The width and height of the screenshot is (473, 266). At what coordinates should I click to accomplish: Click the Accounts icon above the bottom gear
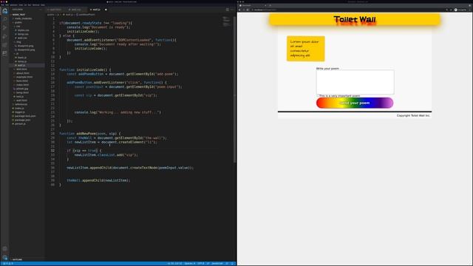5,248
